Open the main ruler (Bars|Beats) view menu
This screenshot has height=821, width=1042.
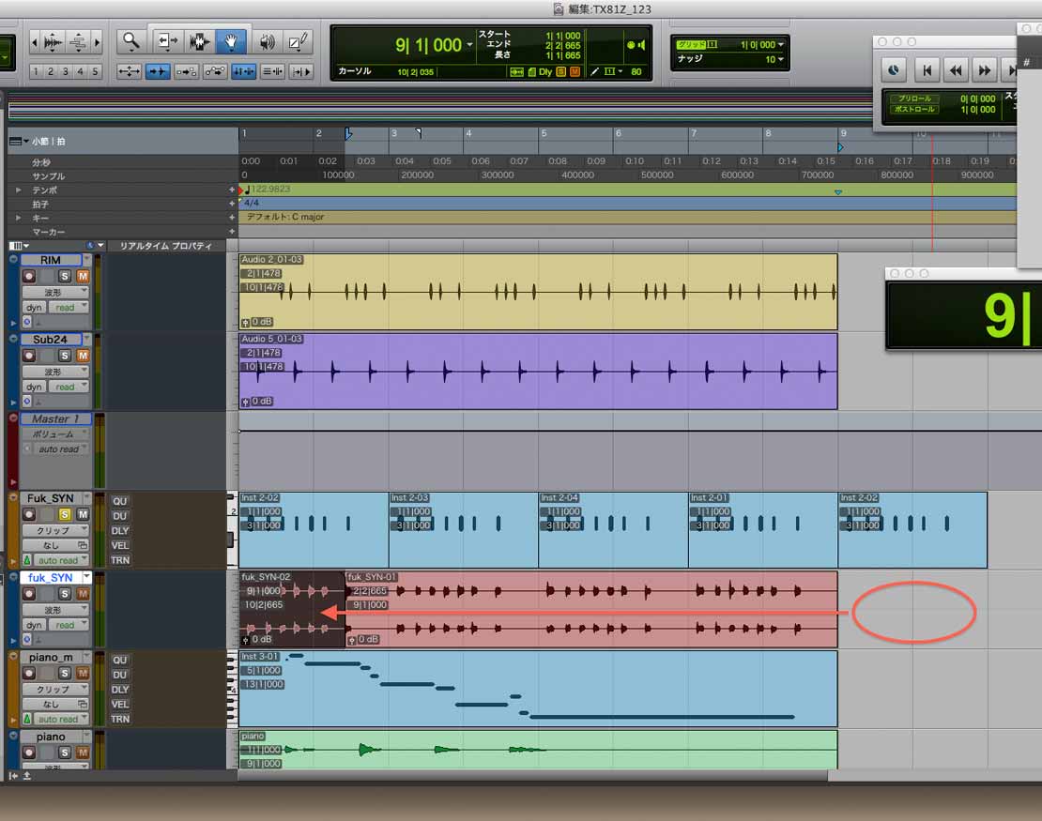[19, 142]
